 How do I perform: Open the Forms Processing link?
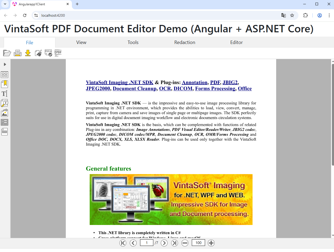(215, 89)
